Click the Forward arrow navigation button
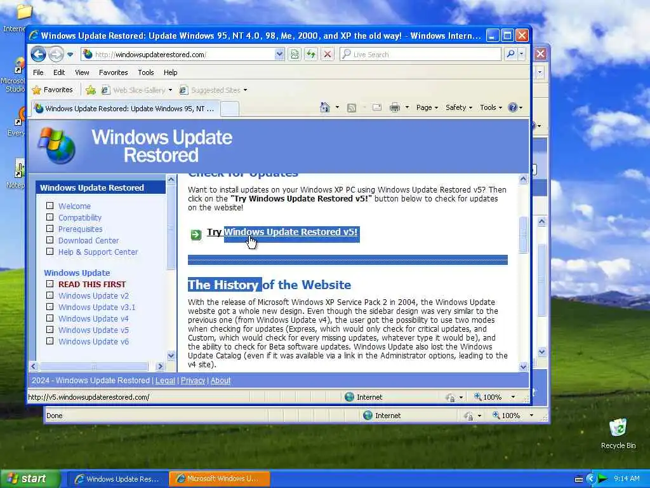The width and height of the screenshot is (650, 488). (x=56, y=55)
